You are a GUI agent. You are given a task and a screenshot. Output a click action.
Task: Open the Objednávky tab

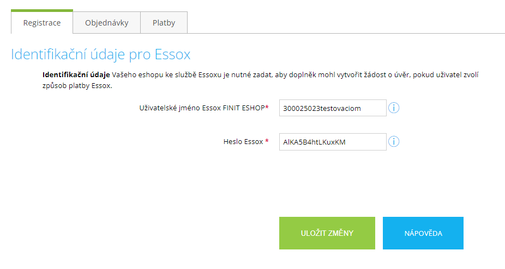[106, 22]
